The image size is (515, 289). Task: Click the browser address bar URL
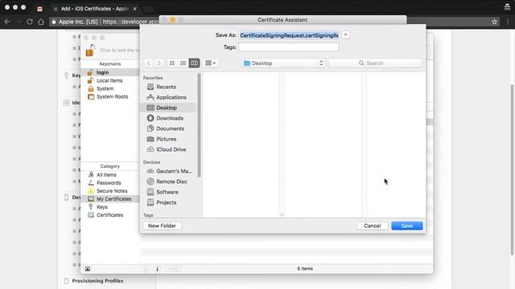pyautogui.click(x=130, y=22)
